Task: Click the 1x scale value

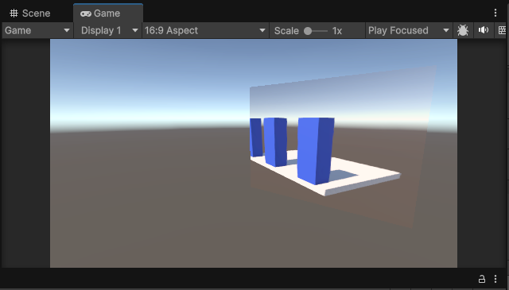Action: 337,31
